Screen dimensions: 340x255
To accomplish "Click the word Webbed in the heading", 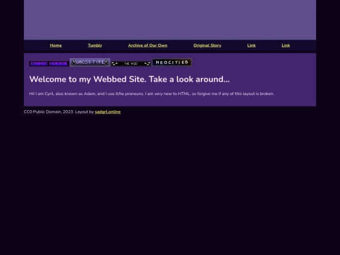I will [110, 79].
